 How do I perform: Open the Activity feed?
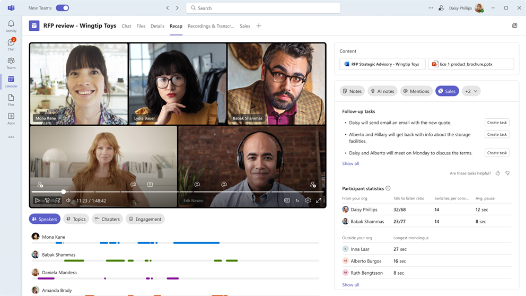[11, 26]
